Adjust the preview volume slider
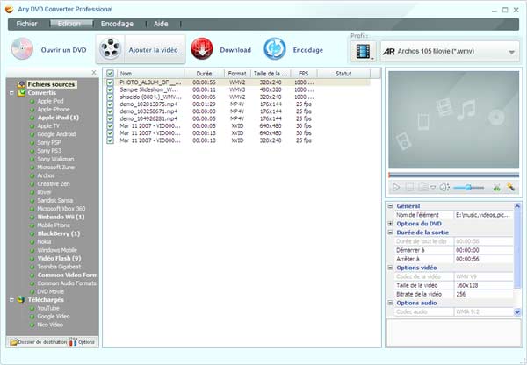The height and width of the screenshot is (365, 527). (468, 188)
